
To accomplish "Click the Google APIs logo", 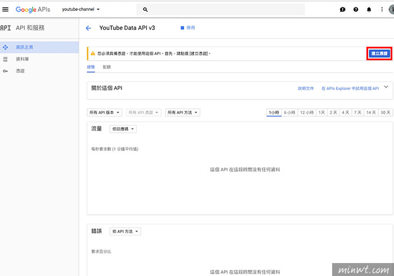I will click(33, 10).
